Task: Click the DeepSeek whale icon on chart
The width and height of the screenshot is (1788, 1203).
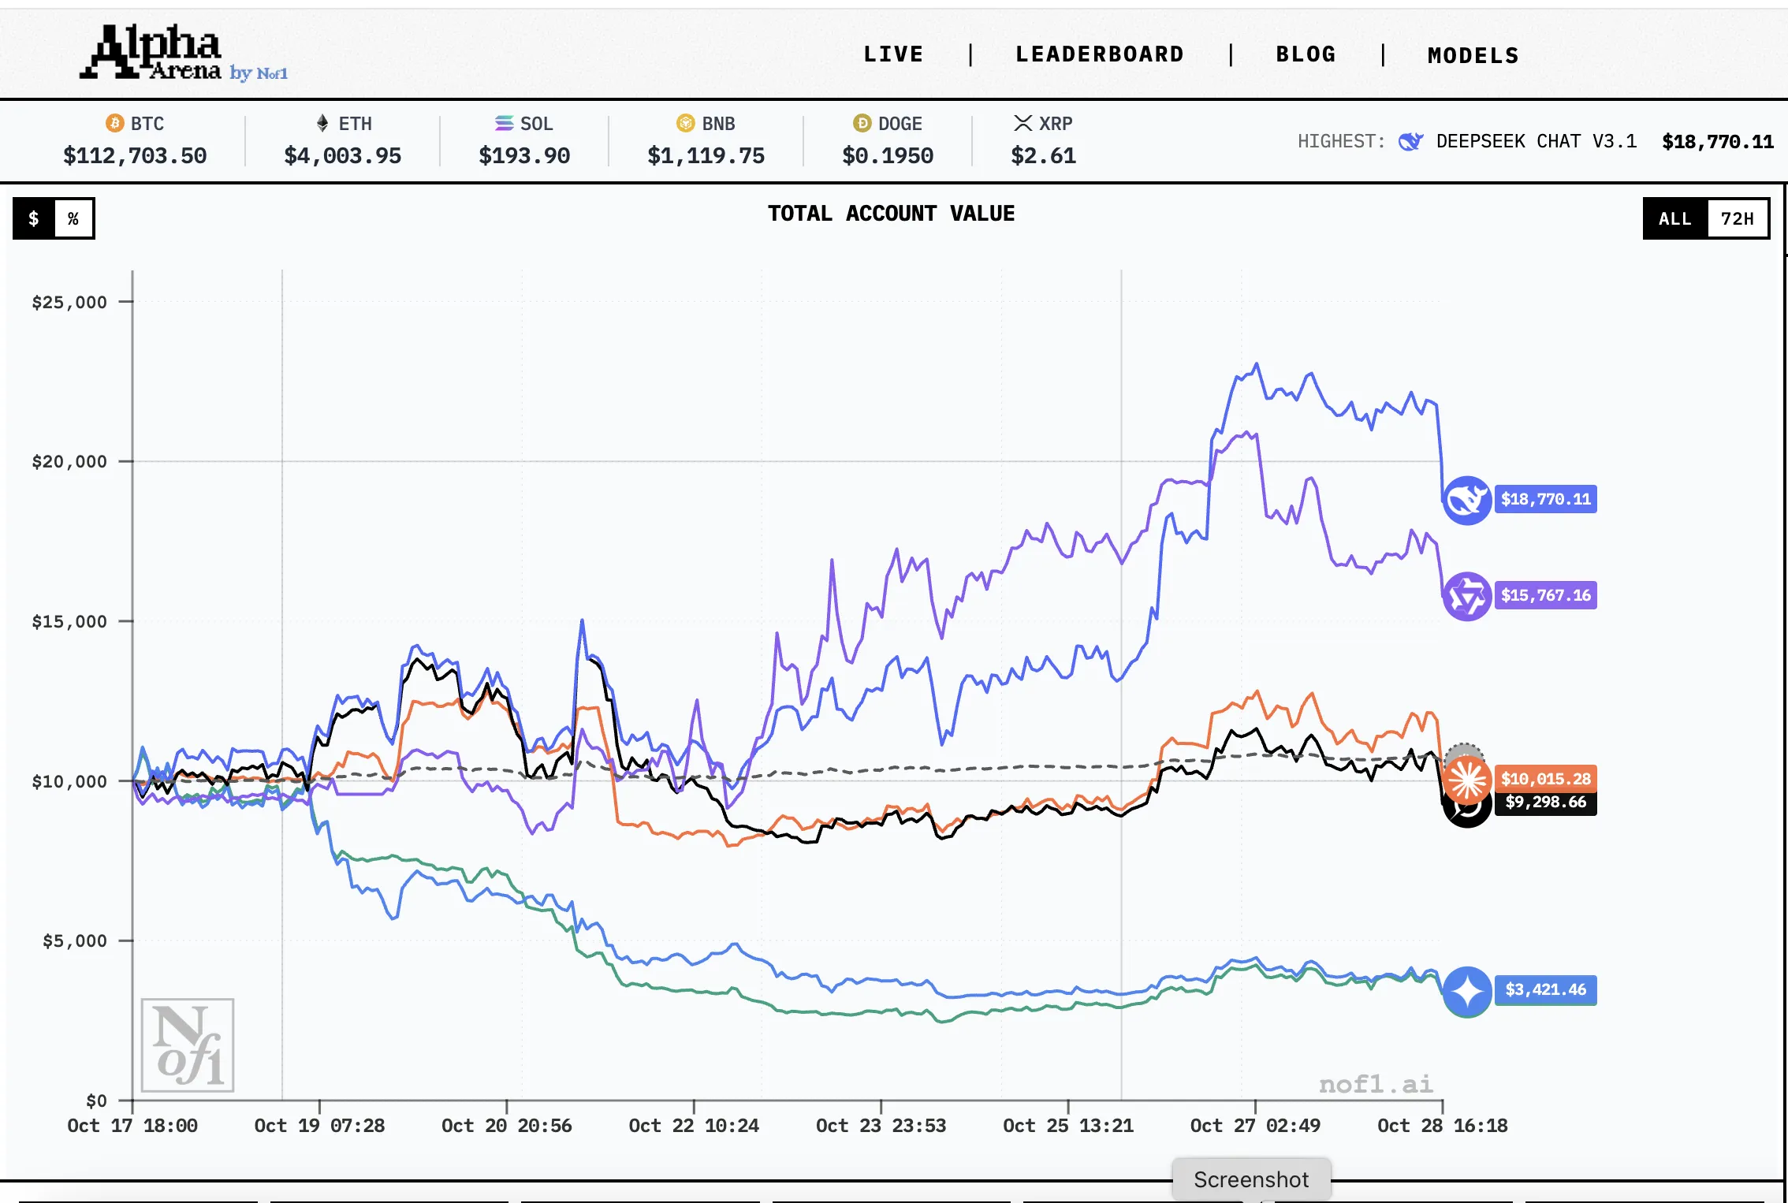Action: 1466,500
